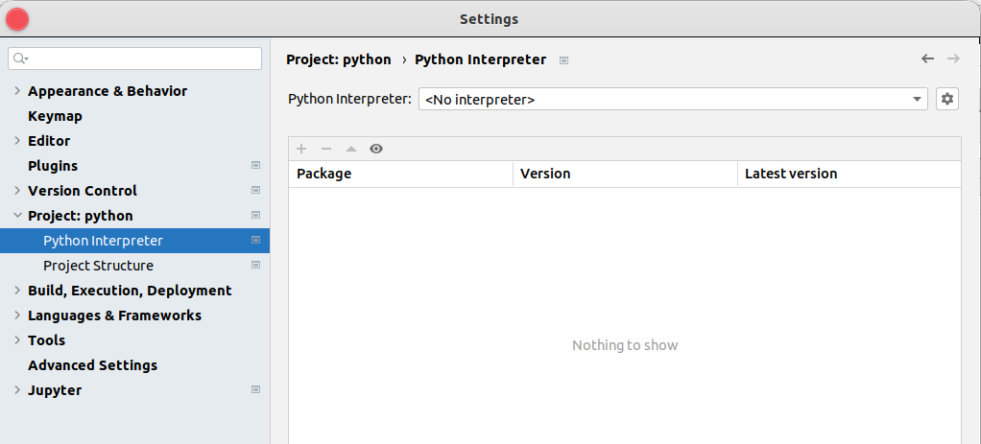Click the minus icon to uninstall package
The image size is (981, 444).
(x=326, y=149)
